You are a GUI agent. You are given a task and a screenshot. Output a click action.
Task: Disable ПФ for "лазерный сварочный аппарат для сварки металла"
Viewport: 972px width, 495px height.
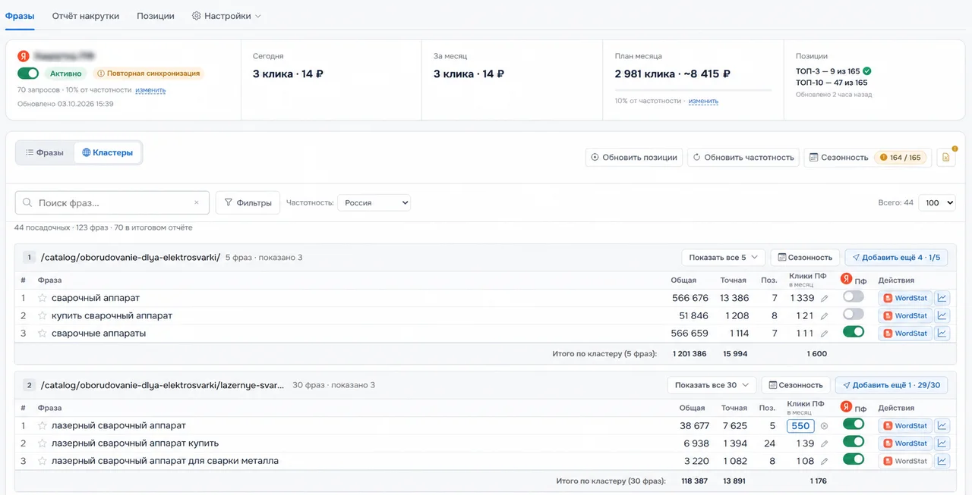pyautogui.click(x=854, y=459)
